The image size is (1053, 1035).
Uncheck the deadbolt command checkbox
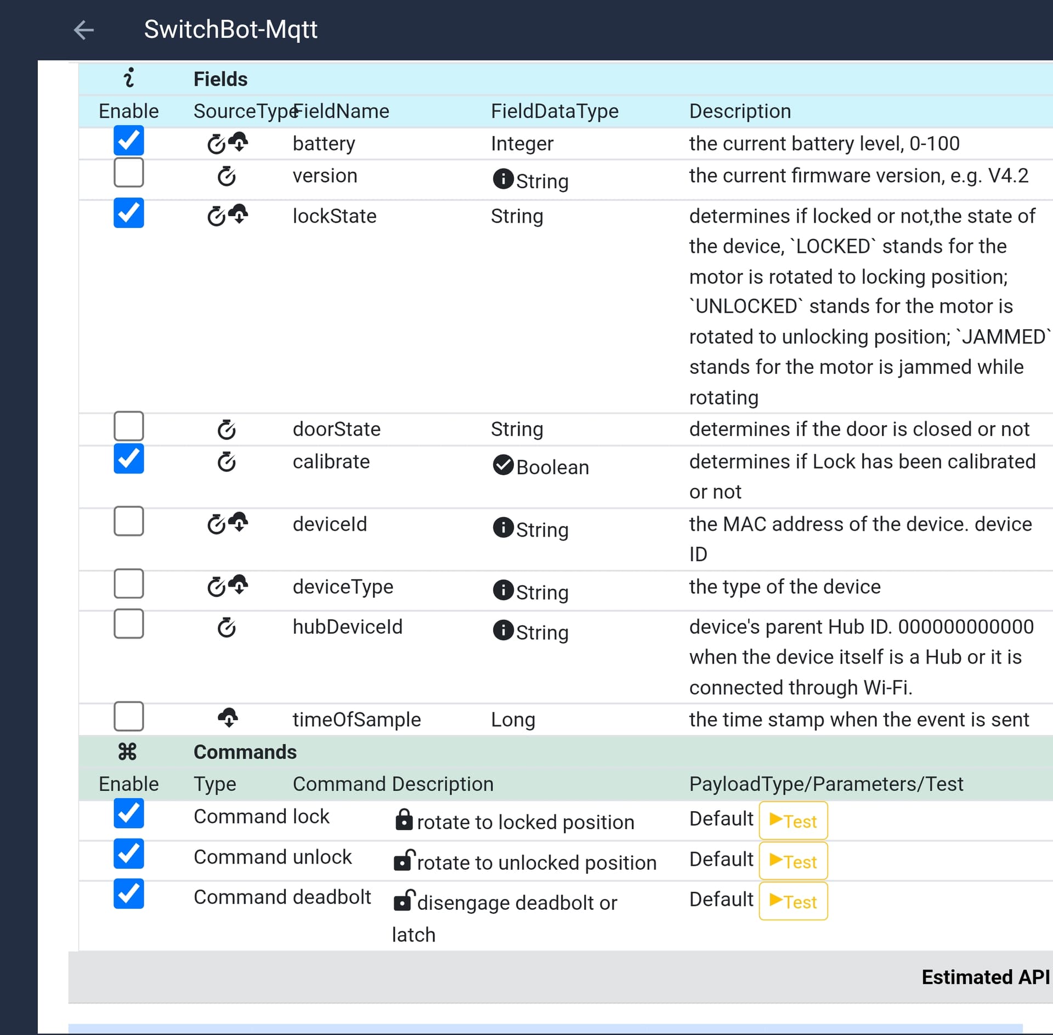[129, 893]
